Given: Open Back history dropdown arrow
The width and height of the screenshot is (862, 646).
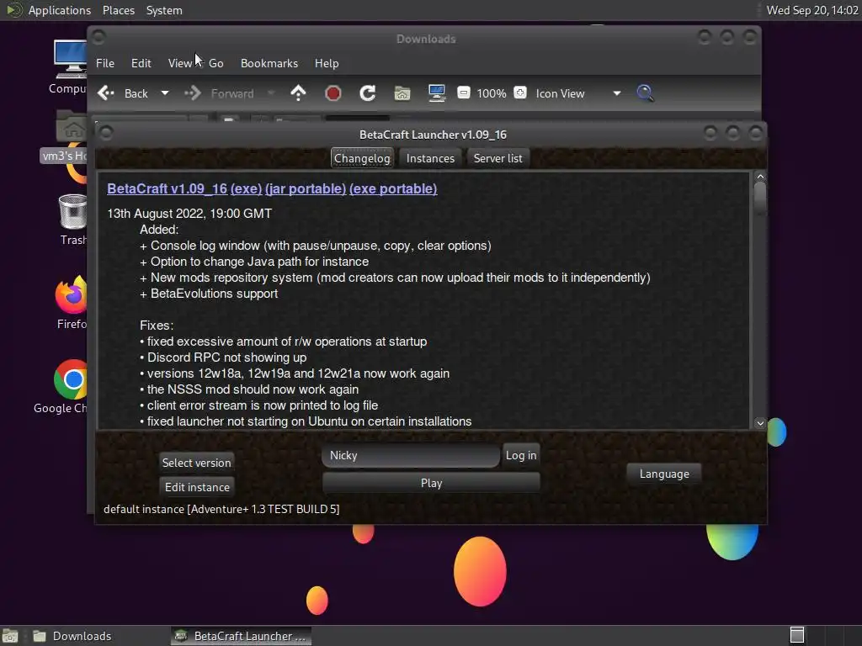Looking at the screenshot, I should pyautogui.click(x=164, y=93).
